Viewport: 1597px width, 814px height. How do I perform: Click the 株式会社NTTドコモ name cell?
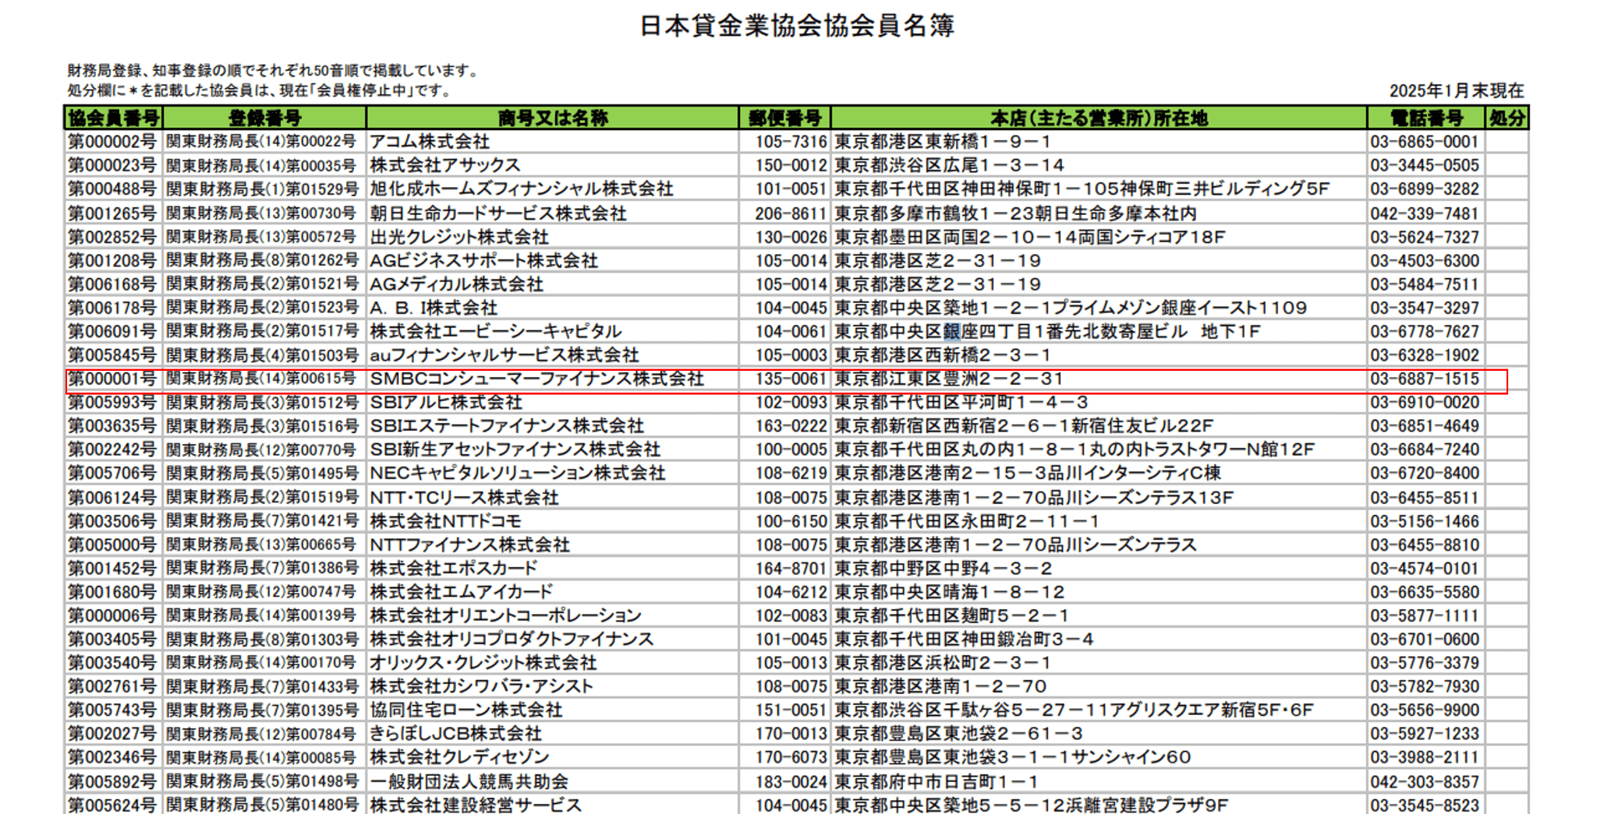coord(445,521)
